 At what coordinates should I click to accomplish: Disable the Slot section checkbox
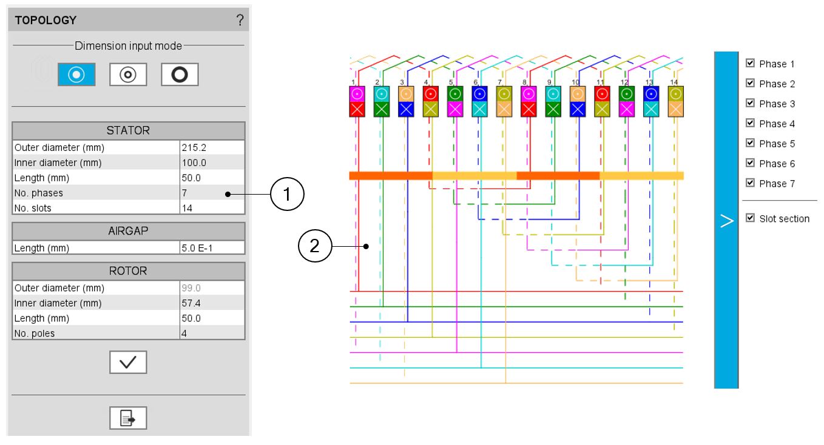point(750,218)
